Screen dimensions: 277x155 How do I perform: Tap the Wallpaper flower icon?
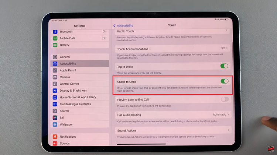55,124
